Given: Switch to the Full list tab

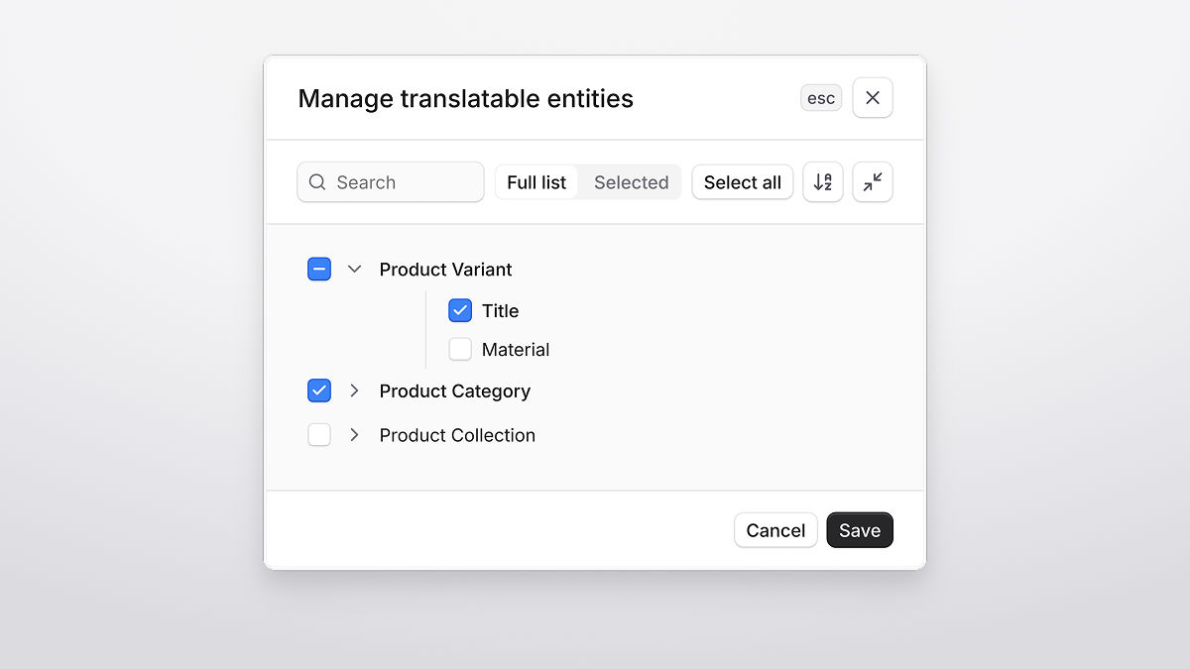Looking at the screenshot, I should pyautogui.click(x=535, y=181).
